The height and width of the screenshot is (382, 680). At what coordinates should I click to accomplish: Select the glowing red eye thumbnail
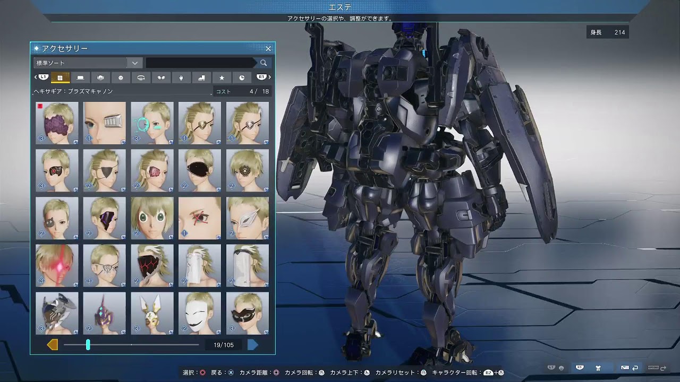pyautogui.click(x=57, y=265)
